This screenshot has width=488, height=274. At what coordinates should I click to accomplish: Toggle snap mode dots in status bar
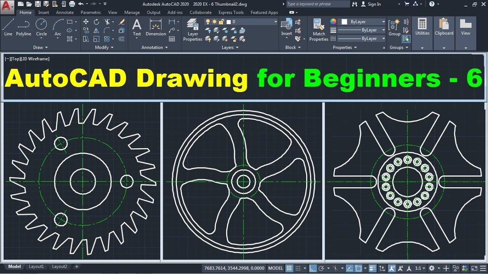(298, 268)
